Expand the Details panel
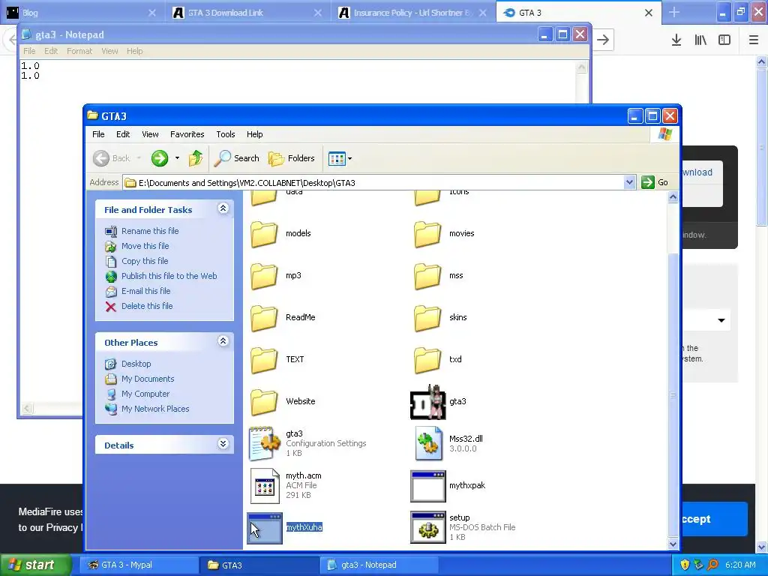 [223, 444]
